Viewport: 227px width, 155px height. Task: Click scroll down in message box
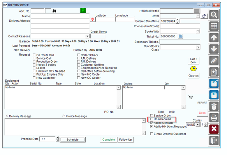pos(144,133)
